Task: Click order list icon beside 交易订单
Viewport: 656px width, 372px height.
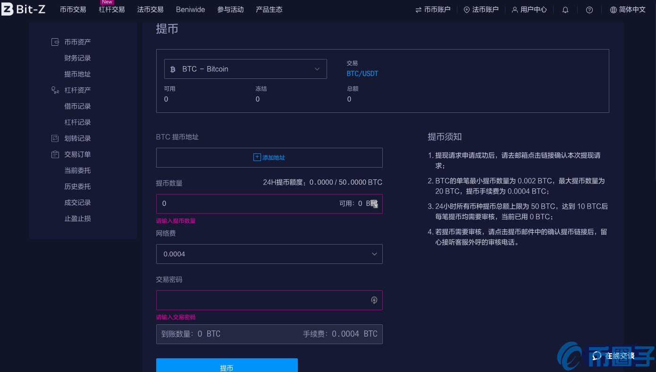Action: coord(55,154)
